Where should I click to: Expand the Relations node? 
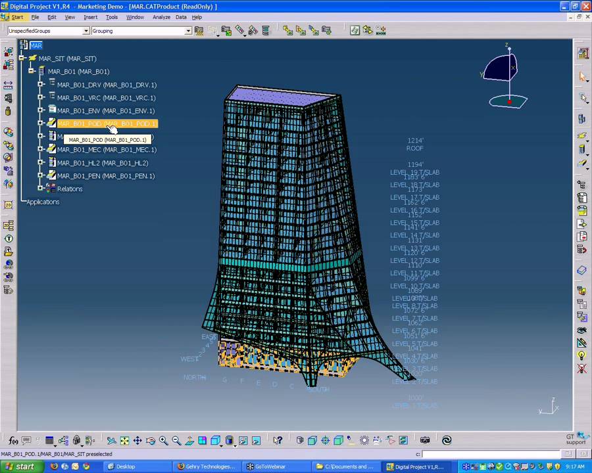coord(40,188)
